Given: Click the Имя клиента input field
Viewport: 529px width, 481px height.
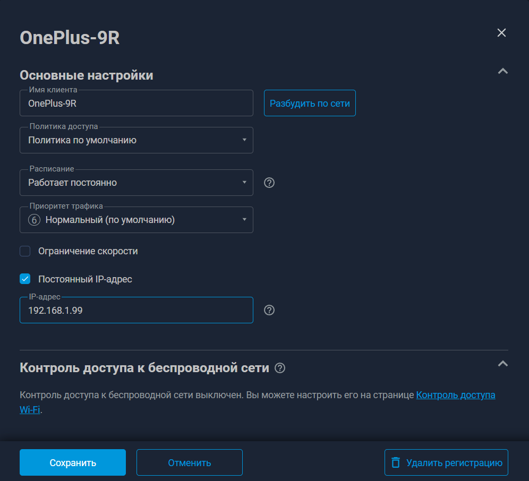Looking at the screenshot, I should click(136, 103).
